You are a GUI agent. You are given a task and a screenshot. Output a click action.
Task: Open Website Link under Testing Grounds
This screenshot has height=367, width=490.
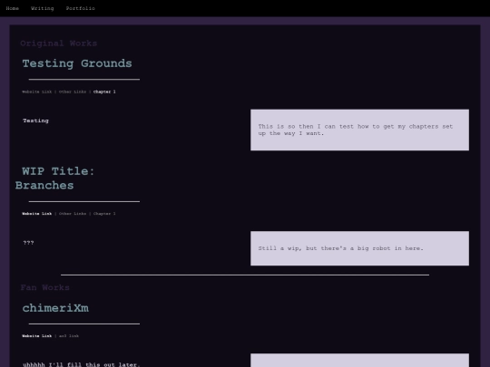pos(37,92)
